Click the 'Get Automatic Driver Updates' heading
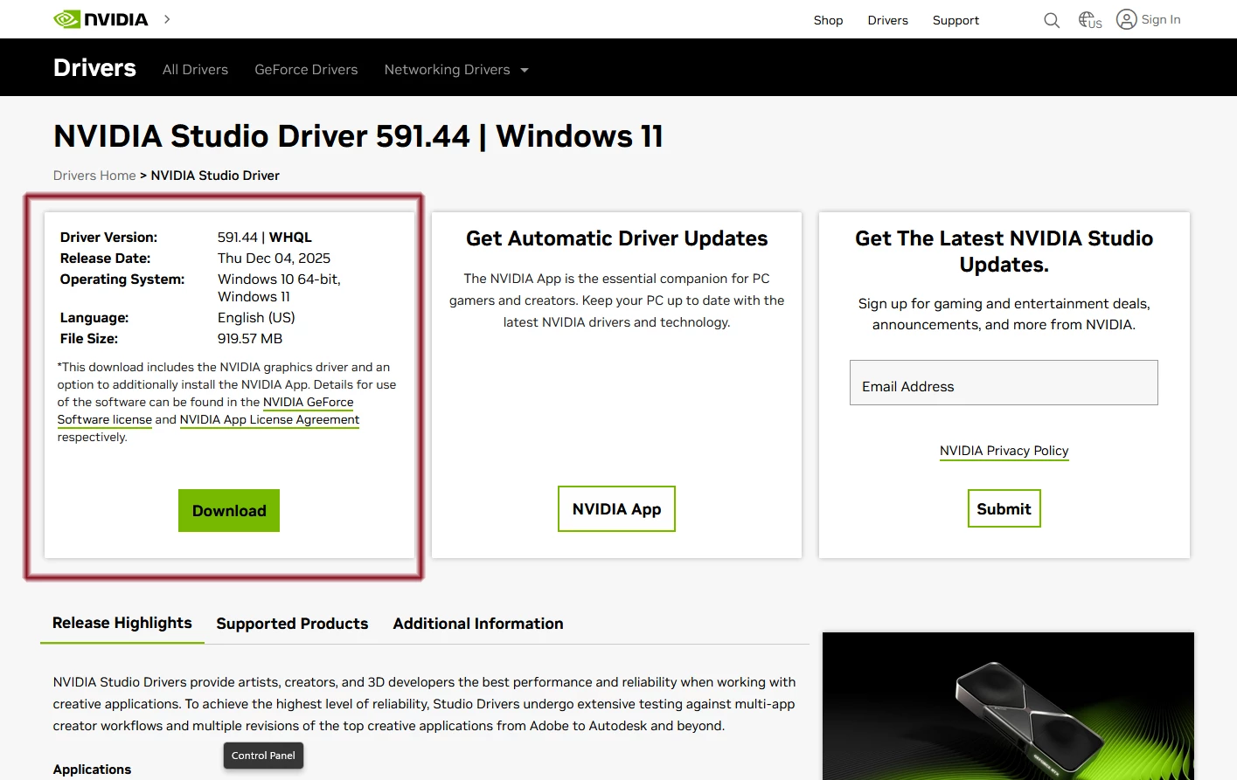This screenshot has width=1237, height=780. pos(616,238)
